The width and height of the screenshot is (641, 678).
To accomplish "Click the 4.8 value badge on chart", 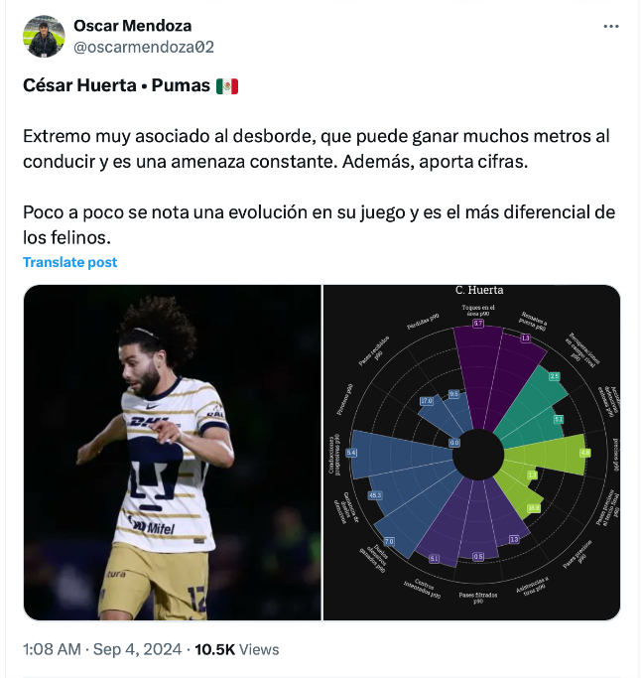I will [x=584, y=453].
